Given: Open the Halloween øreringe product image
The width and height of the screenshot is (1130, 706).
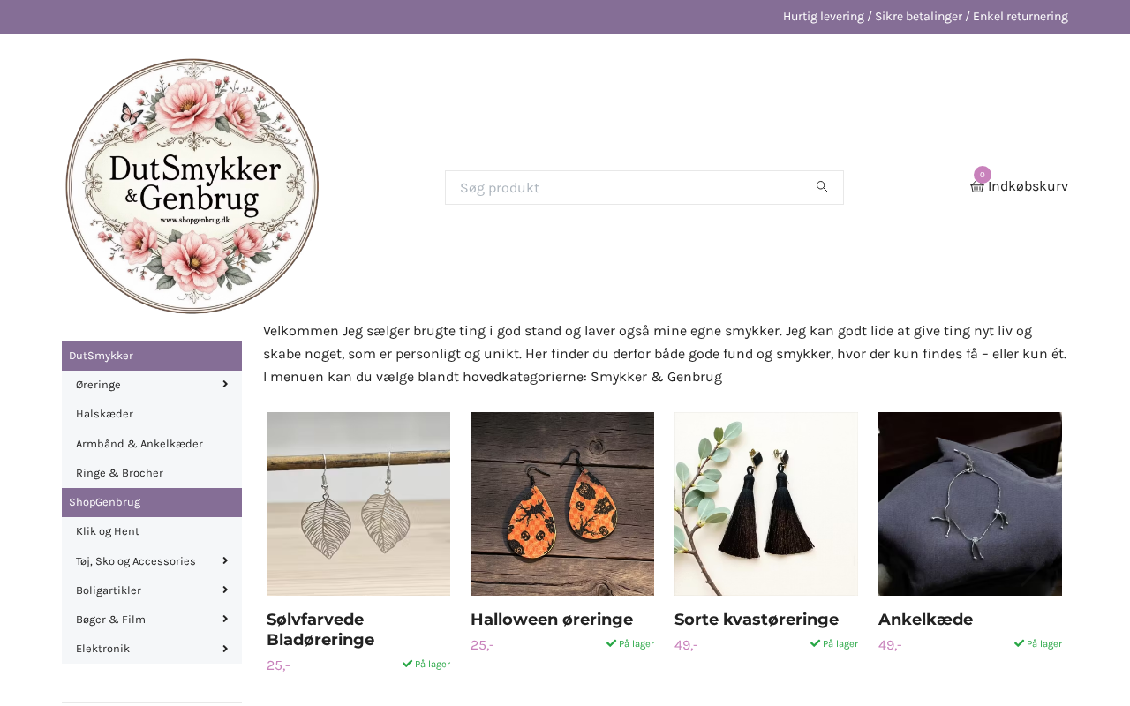Looking at the screenshot, I should 562,504.
